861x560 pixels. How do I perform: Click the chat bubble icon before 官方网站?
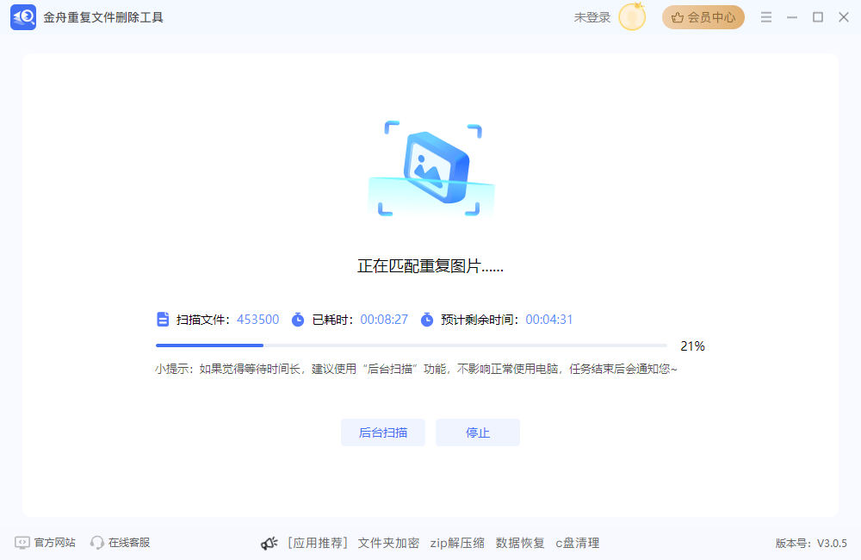click(x=22, y=542)
